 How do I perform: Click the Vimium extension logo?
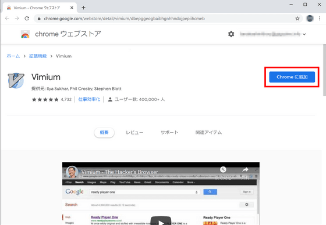click(16, 81)
